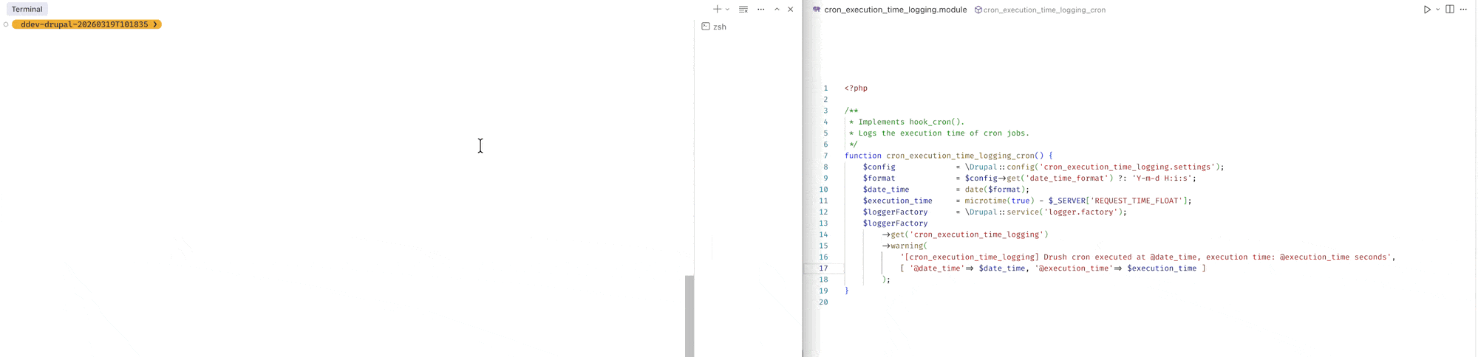The height and width of the screenshot is (357, 1478).
Task: Switch to the Terminal tab
Action: pyautogui.click(x=27, y=10)
